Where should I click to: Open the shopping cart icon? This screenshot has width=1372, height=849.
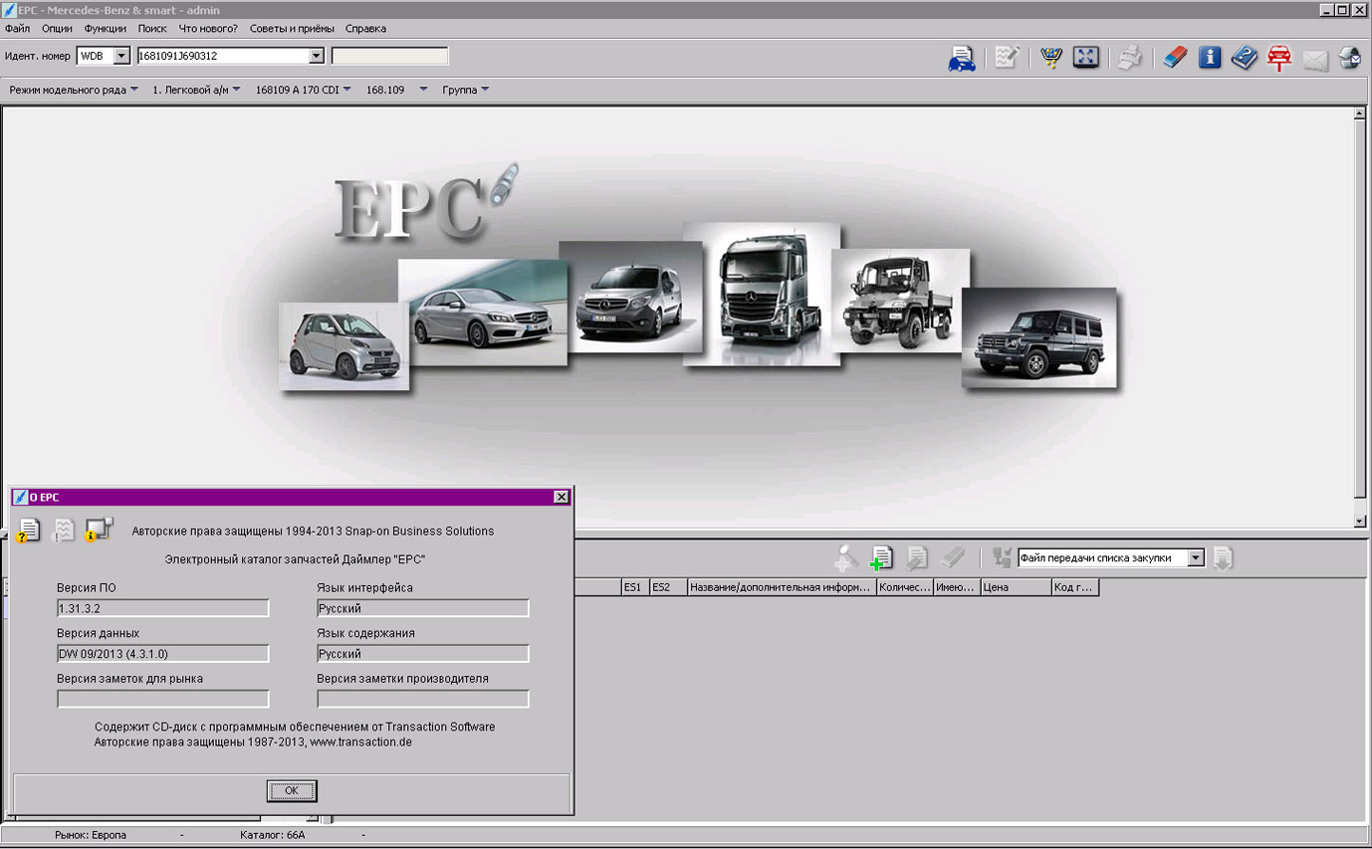coord(1051,57)
